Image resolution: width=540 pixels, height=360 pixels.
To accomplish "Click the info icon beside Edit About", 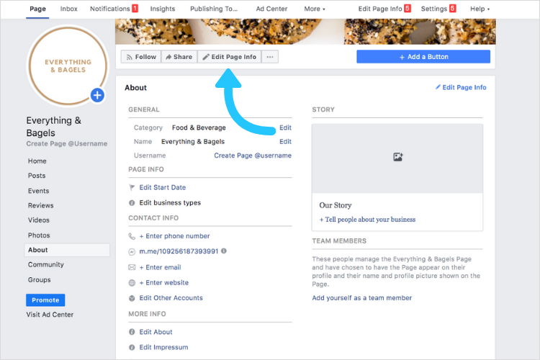I will coord(132,332).
